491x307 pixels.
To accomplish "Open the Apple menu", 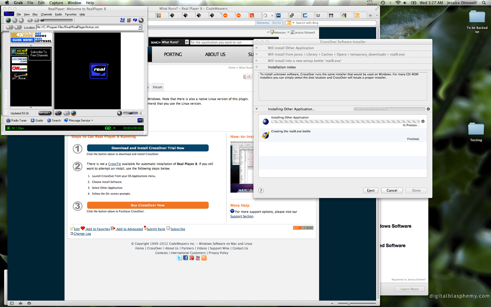I will tap(7, 3).
